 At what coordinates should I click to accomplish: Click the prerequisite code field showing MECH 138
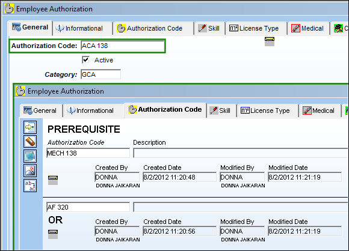point(88,153)
